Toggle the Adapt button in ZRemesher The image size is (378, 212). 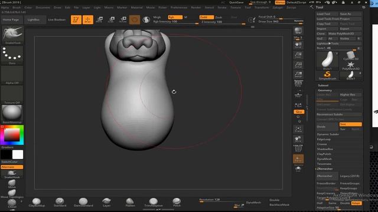click(356, 203)
